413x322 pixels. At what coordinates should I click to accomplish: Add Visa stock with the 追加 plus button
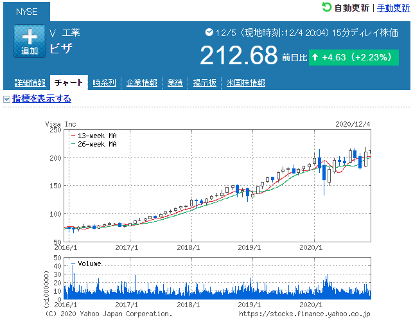click(30, 41)
